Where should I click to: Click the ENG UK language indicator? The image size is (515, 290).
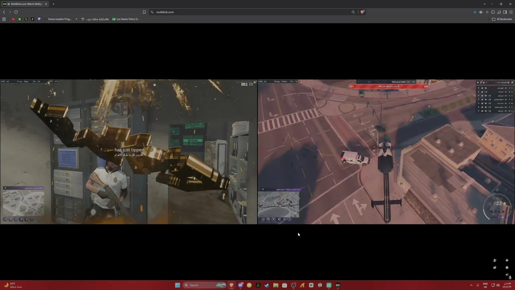485,285
